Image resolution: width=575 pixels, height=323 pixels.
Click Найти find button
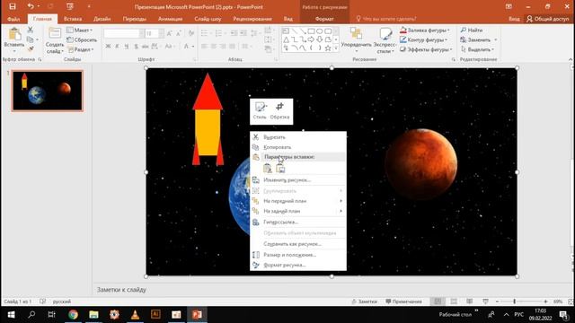coord(472,30)
